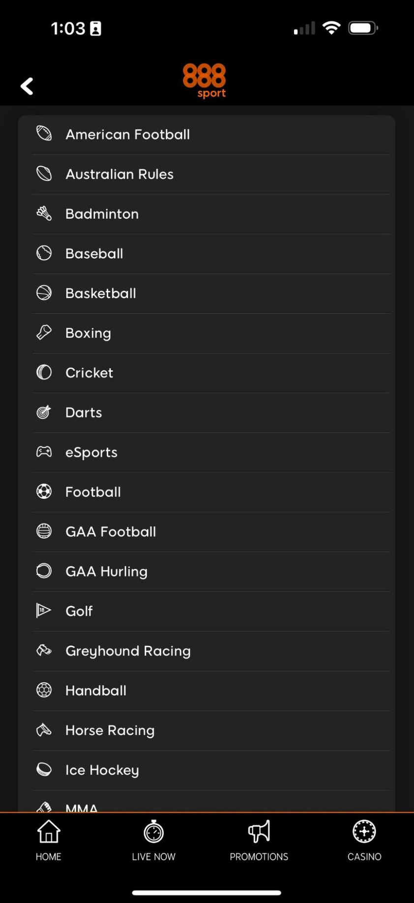Viewport: 414px width, 903px height.
Task: Open the Greyhound Racing category
Action: click(128, 651)
